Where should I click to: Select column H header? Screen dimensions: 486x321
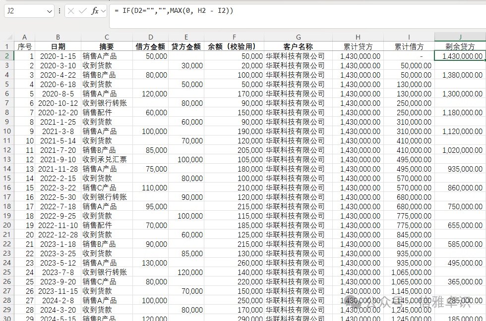(358, 37)
